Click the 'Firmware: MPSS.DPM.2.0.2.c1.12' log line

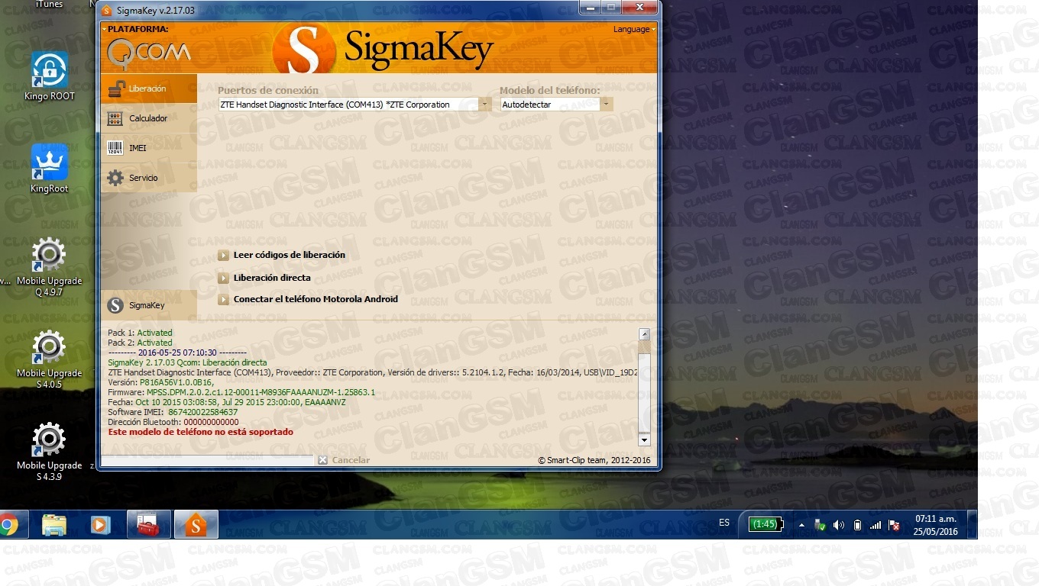coord(241,392)
